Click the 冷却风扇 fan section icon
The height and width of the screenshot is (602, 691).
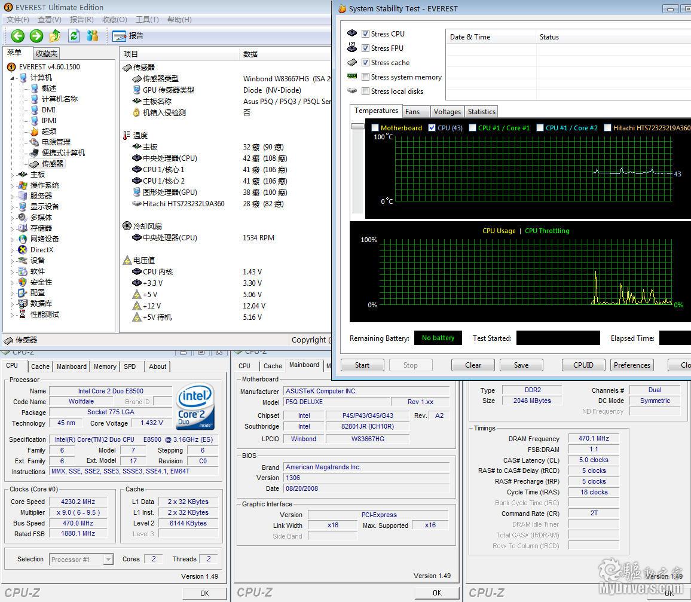point(127,226)
